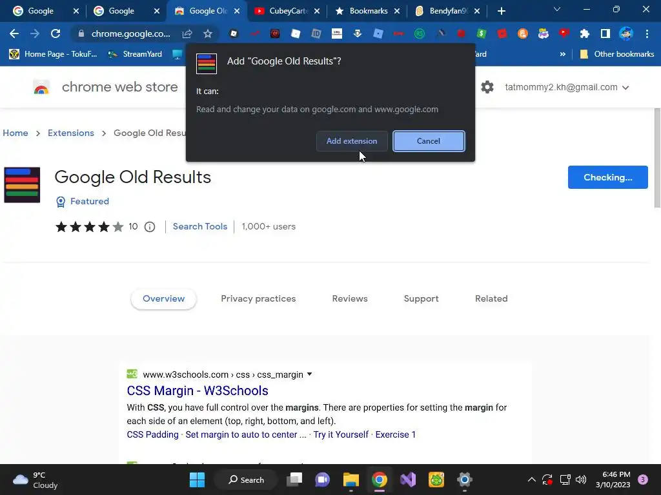The width and height of the screenshot is (661, 495).
Task: Open File Explorer from the taskbar
Action: [351, 480]
